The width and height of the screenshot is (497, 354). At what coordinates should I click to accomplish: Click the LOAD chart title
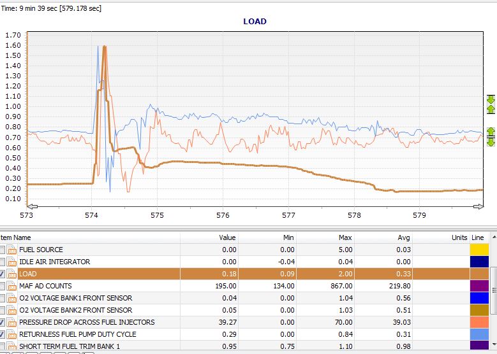(255, 22)
